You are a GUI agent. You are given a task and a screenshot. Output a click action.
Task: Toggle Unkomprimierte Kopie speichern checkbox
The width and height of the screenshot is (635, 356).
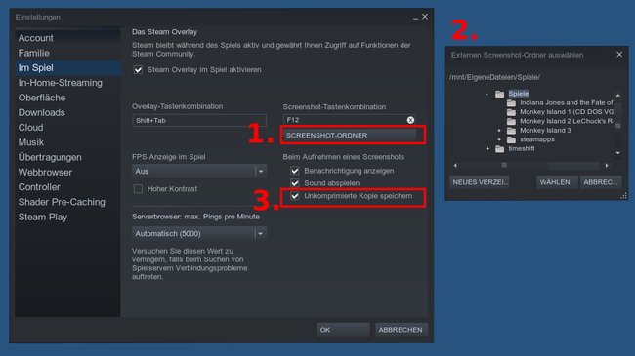pos(295,196)
